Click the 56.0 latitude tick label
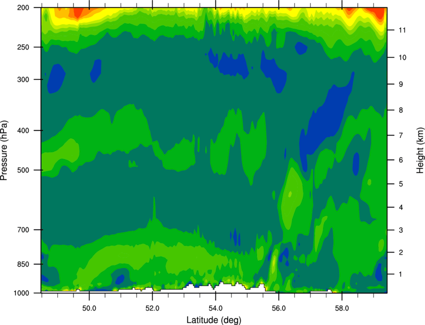 tap(278, 308)
